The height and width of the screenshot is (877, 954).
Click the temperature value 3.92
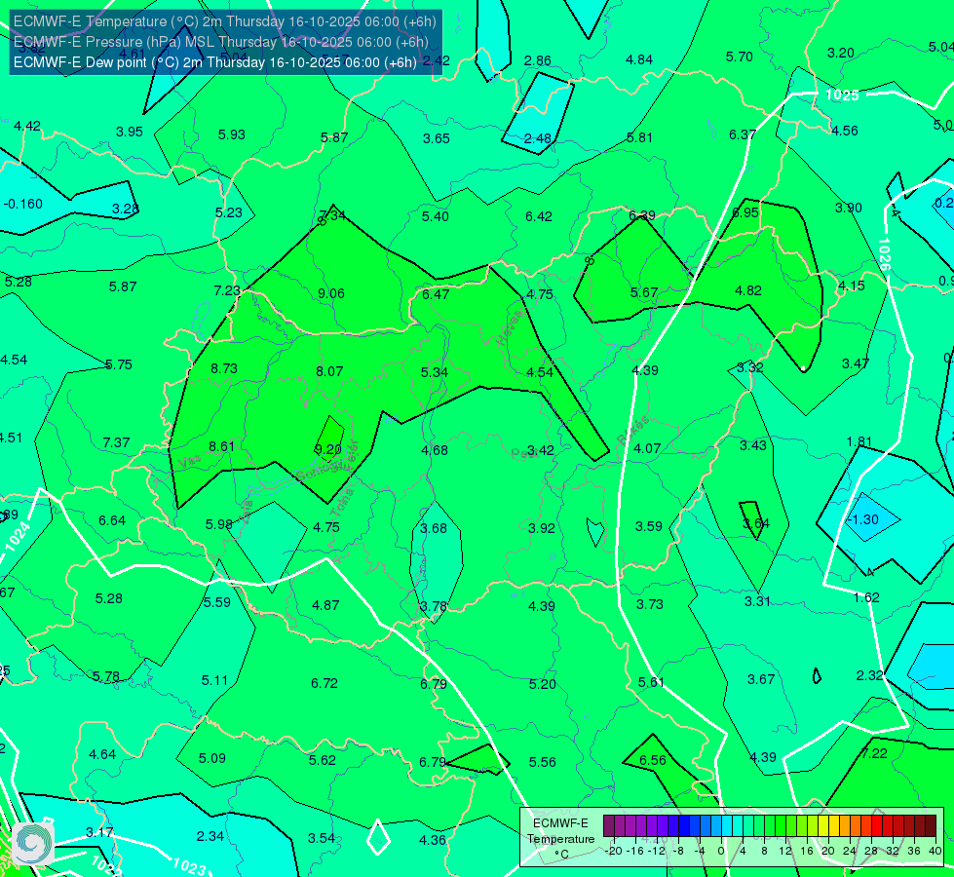(541, 528)
